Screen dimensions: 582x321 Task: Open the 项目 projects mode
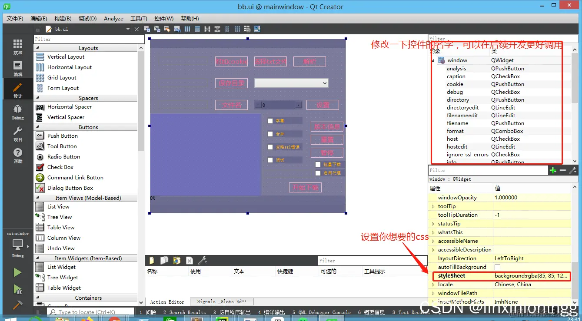17,133
